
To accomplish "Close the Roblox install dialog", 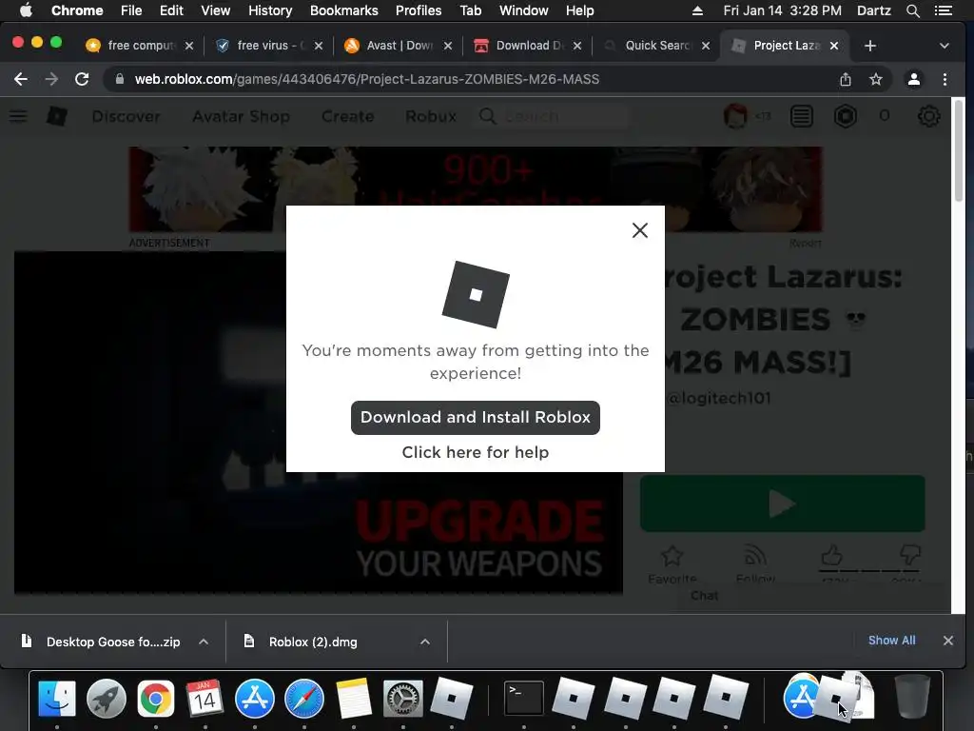I will 640,230.
